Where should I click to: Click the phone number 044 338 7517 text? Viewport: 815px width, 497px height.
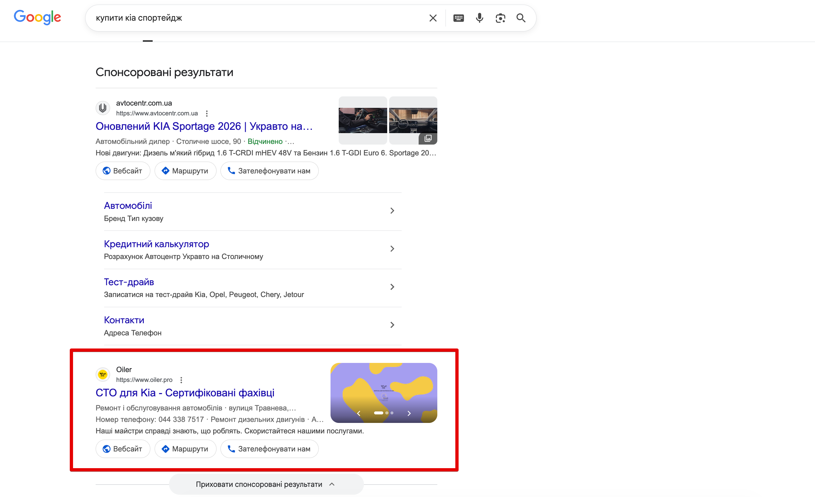pyautogui.click(x=181, y=420)
